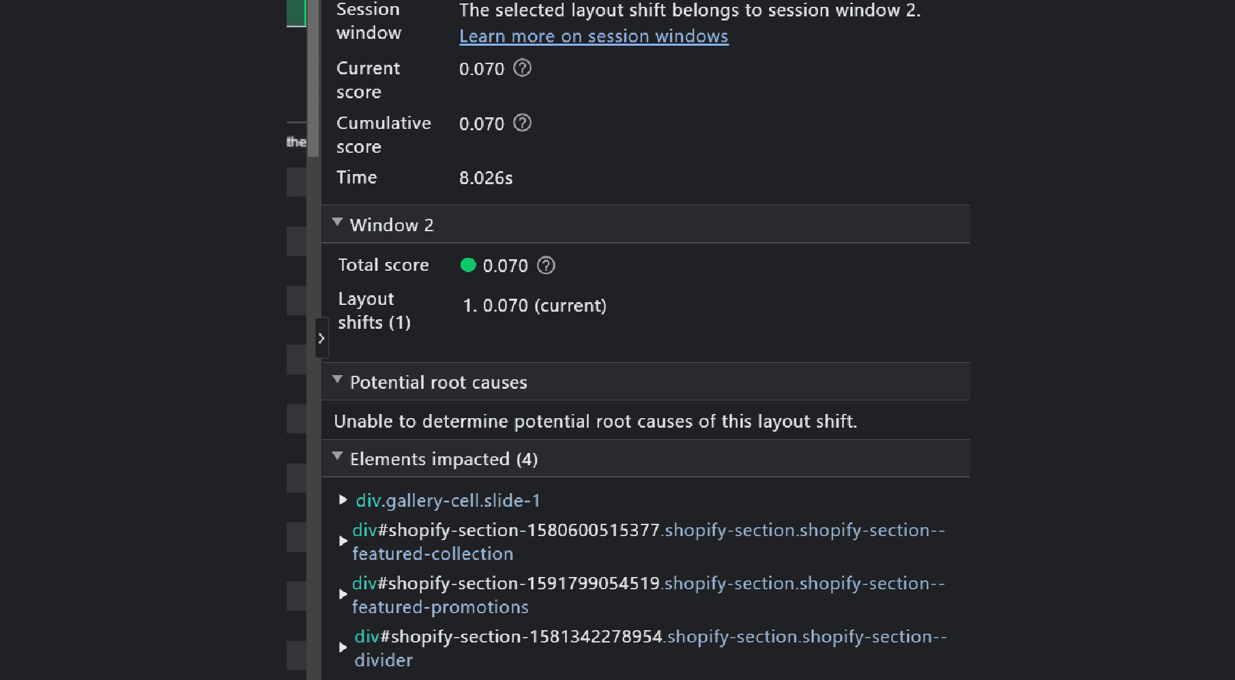Open Cumulative score help icon
This screenshot has width=1235, height=680.
(522, 123)
